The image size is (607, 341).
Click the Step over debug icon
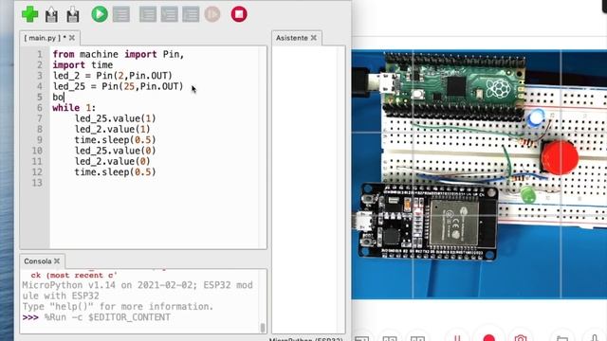(148, 15)
